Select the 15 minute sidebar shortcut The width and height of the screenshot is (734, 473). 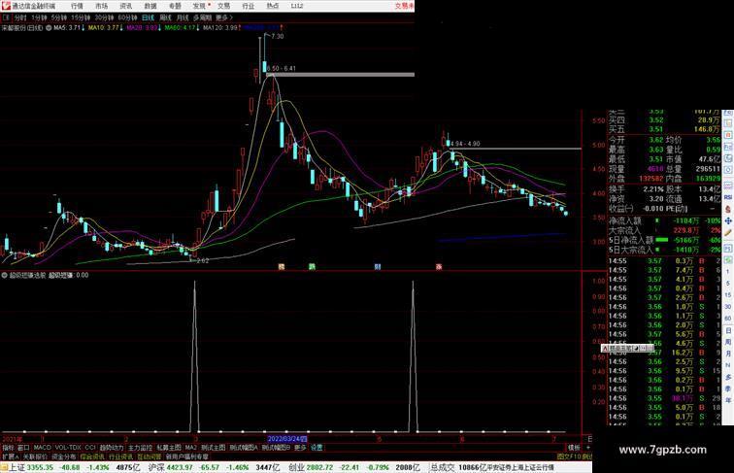(x=728, y=295)
